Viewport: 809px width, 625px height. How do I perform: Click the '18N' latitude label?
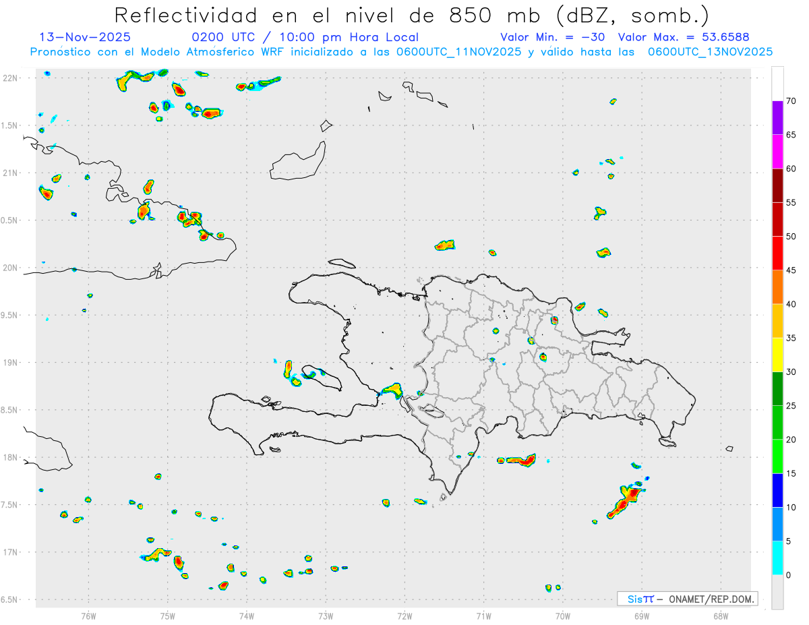point(10,457)
